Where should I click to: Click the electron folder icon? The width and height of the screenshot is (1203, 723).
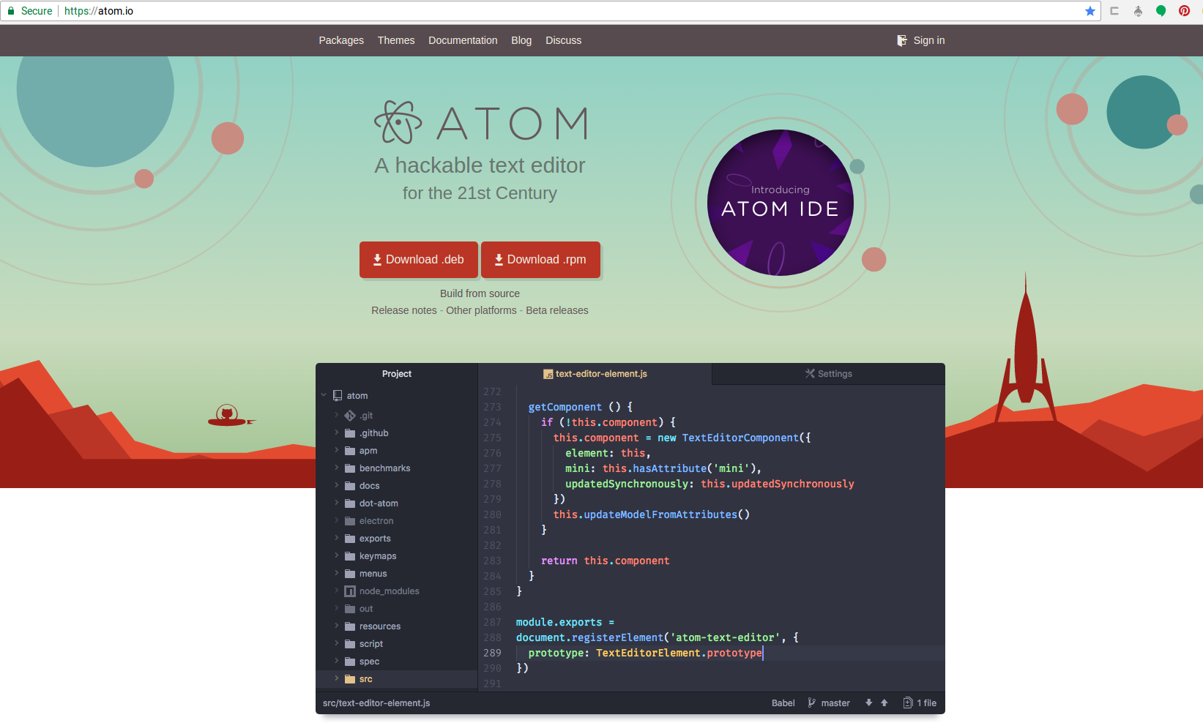point(350,521)
